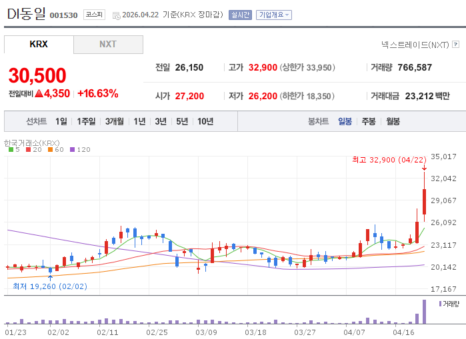This screenshot has width=466, height=339.
Task: Click the 26,092 price axis label
Action: pos(443,222)
